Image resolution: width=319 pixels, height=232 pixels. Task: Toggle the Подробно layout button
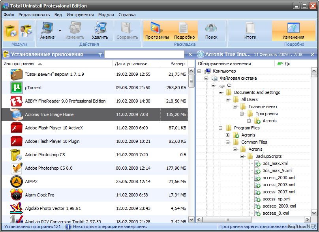[x=184, y=31]
